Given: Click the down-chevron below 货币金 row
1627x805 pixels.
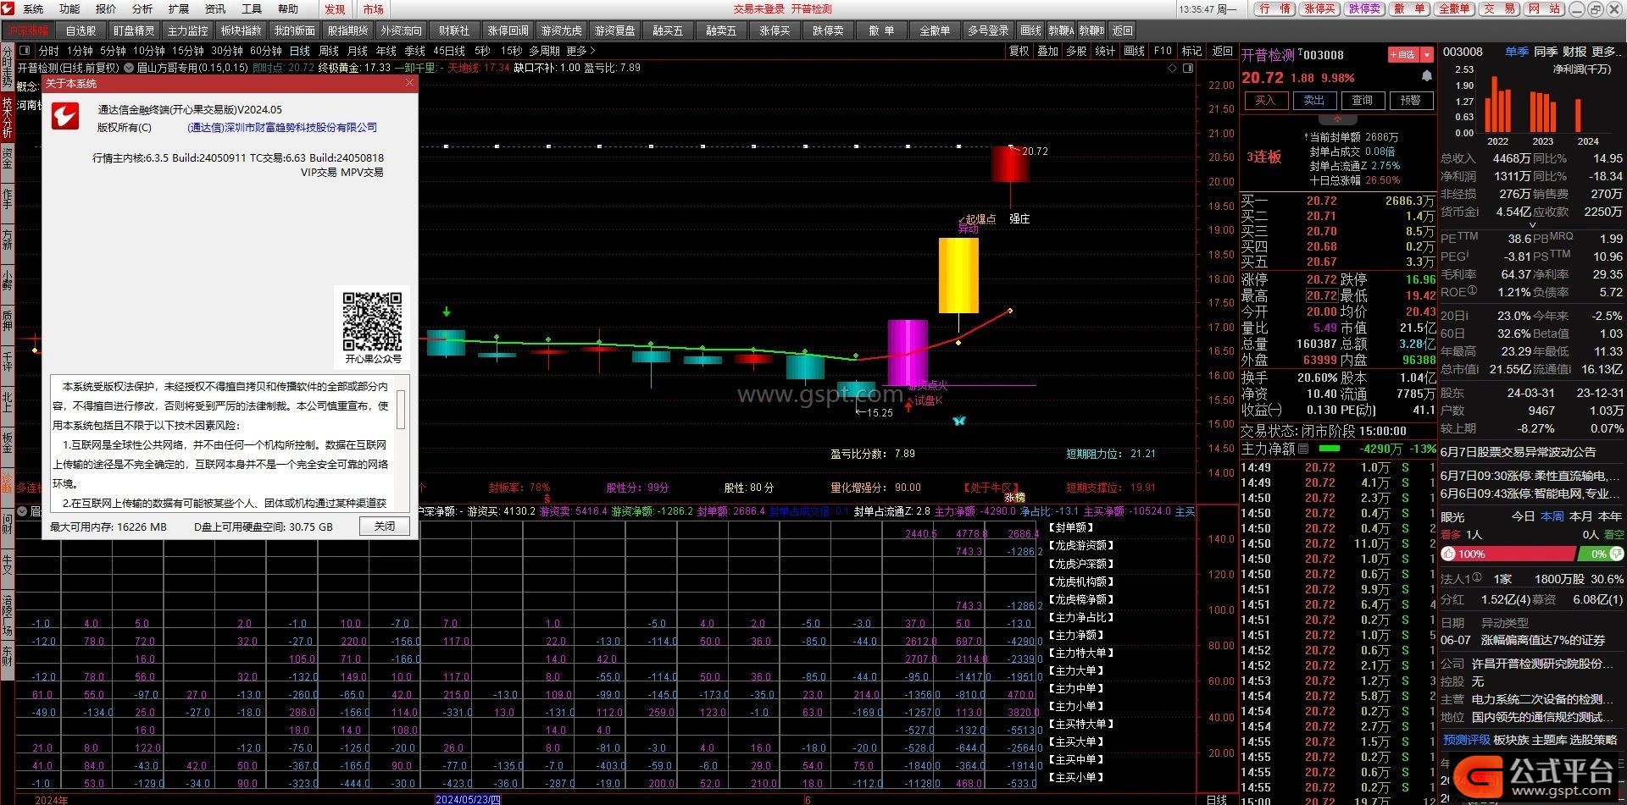Looking at the screenshot, I should pos(1532,226).
